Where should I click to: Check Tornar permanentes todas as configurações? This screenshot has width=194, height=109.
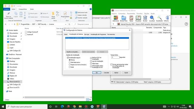(111, 64)
